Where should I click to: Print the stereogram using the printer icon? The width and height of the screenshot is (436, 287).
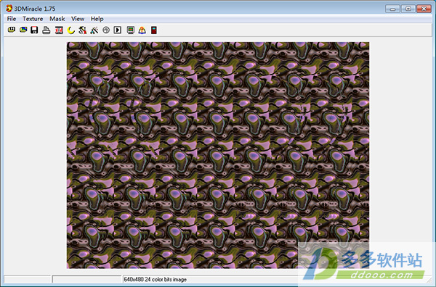coord(47,30)
